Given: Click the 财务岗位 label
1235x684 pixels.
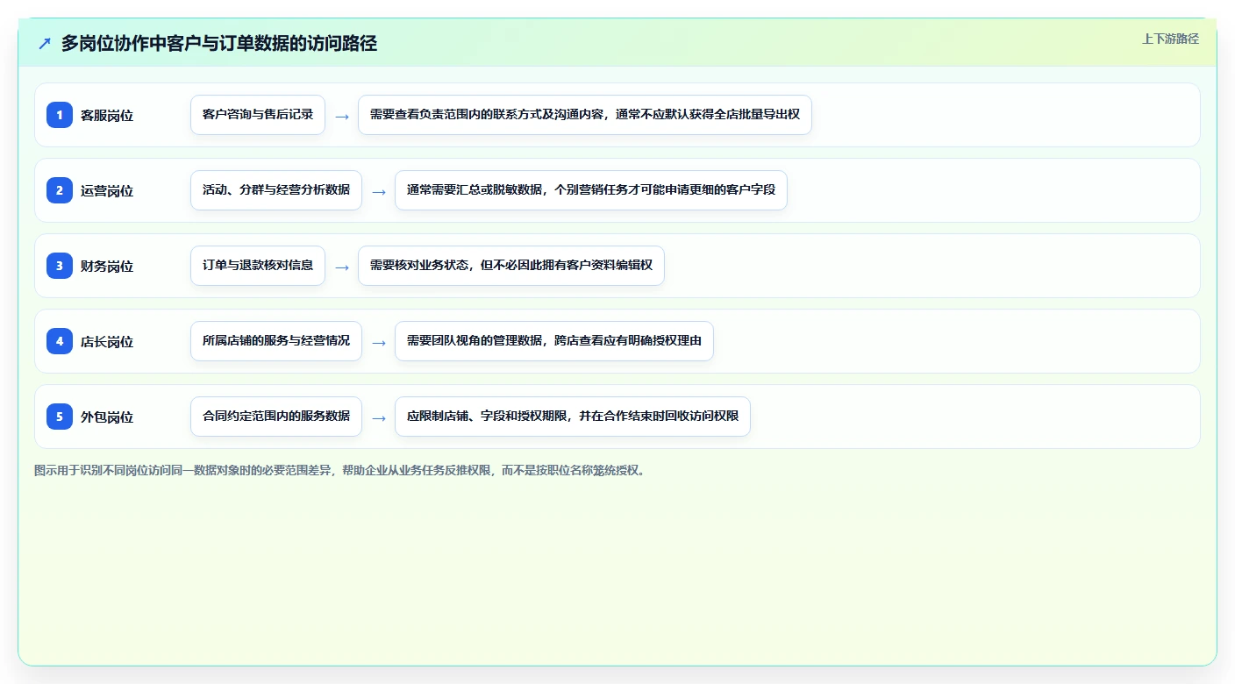Looking at the screenshot, I should pos(107,266).
